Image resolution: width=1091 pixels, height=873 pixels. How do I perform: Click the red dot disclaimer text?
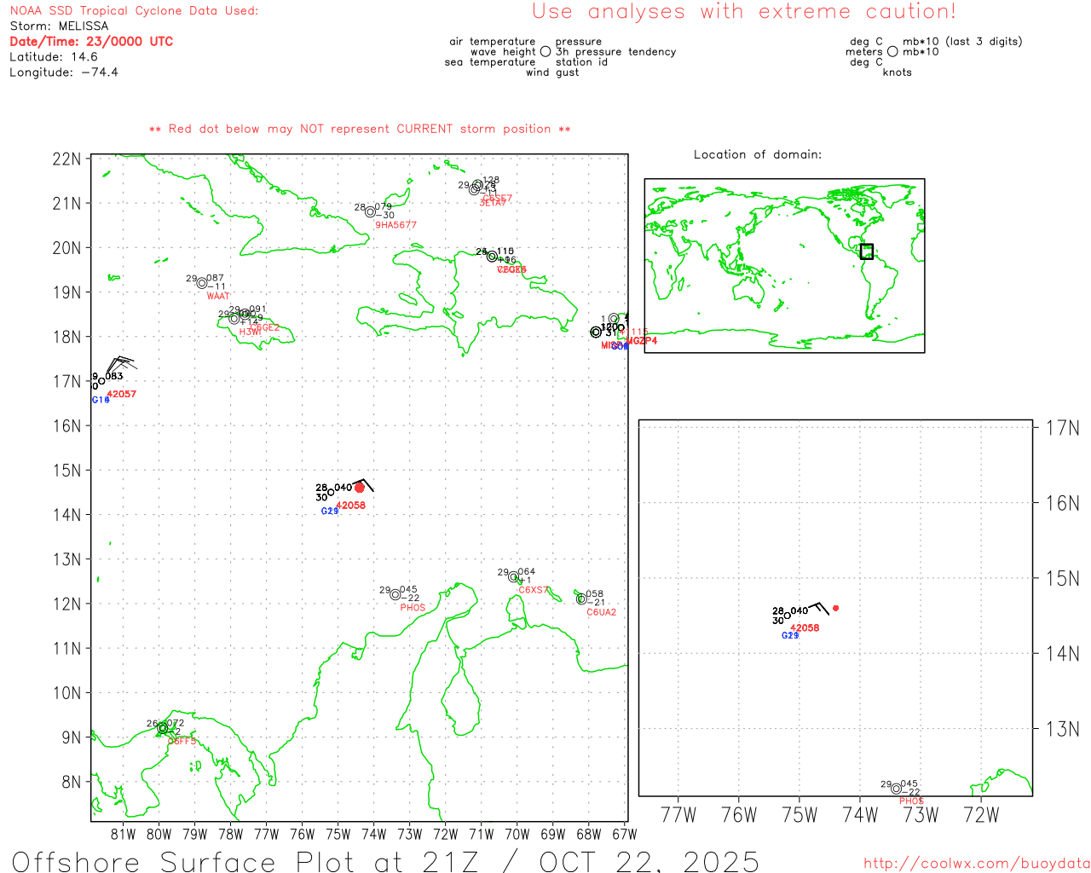(x=360, y=129)
